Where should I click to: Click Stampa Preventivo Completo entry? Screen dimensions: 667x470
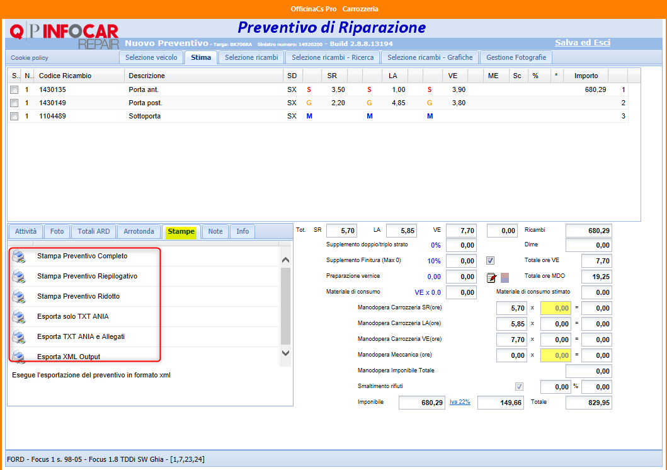82,256
